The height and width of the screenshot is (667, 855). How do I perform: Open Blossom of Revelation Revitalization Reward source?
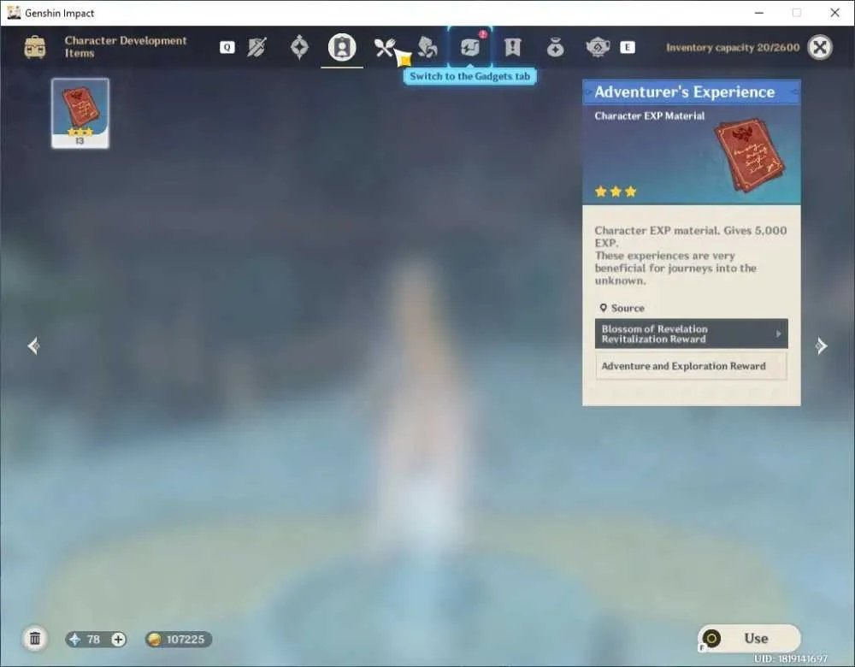coord(692,333)
